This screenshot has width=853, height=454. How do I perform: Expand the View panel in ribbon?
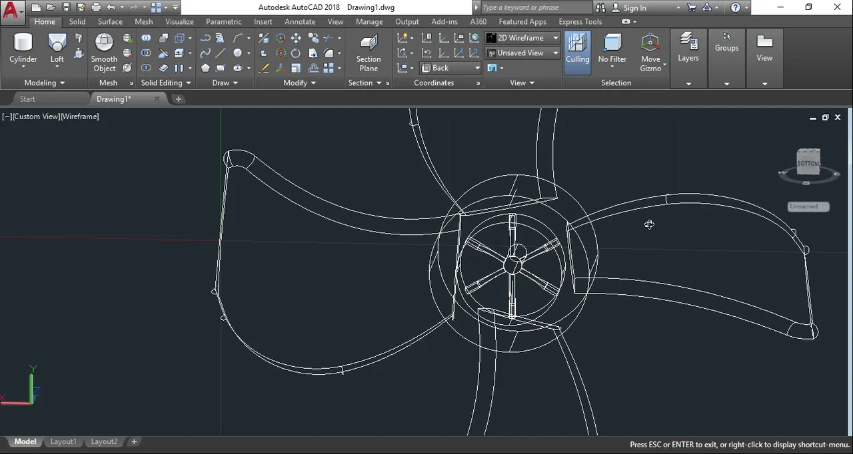(522, 83)
